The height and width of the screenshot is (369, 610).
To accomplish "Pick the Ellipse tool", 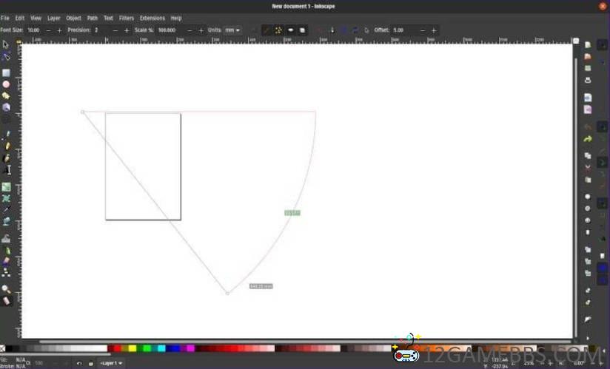I will (6, 84).
